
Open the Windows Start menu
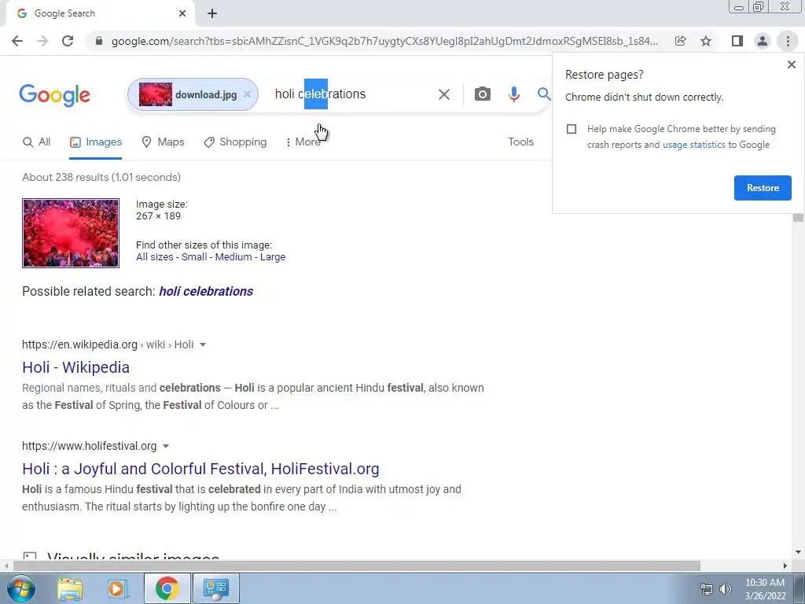tap(21, 588)
